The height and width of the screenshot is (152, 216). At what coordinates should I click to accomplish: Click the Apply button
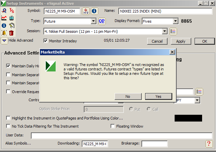[x=181, y=41]
